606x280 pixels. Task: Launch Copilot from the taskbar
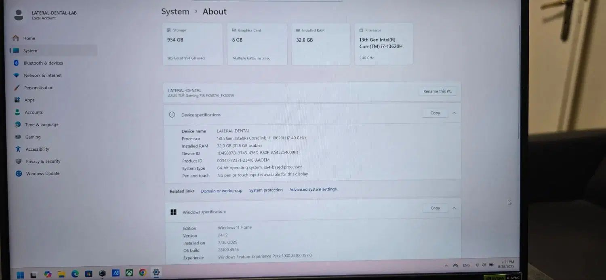coord(48,275)
